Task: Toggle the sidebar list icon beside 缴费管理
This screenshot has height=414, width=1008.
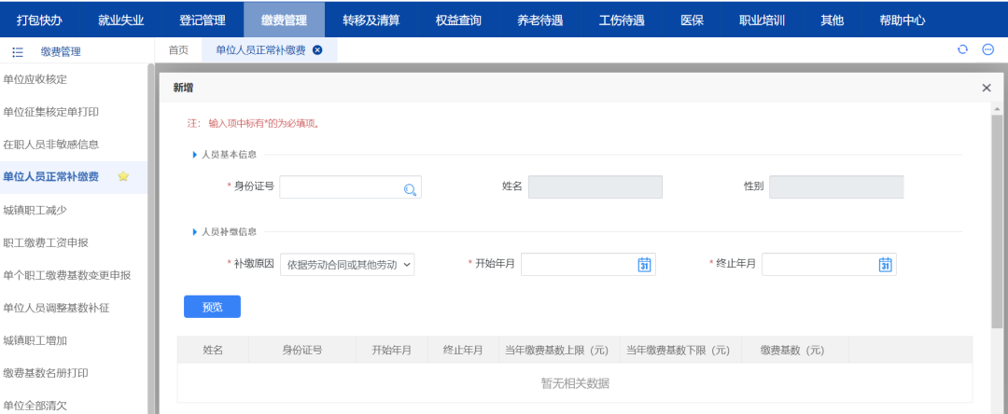Action: tap(17, 52)
